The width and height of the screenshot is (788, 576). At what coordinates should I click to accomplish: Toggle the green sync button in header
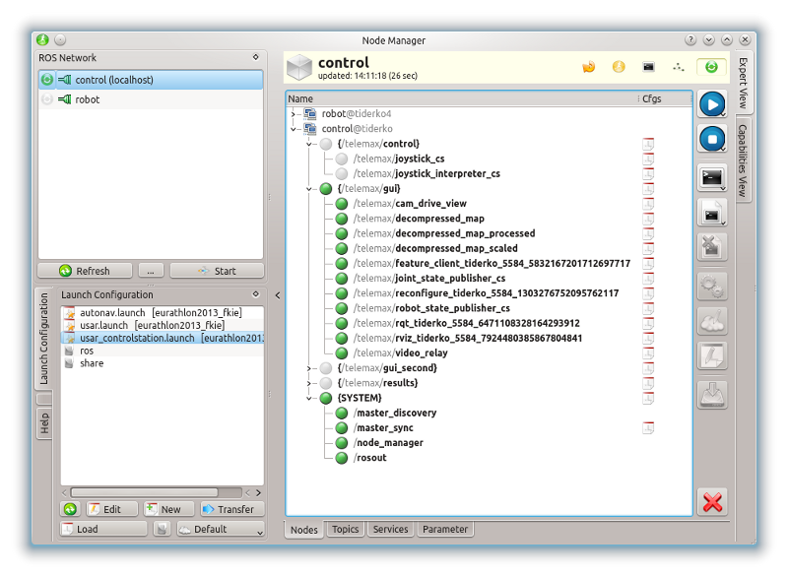pyautogui.click(x=709, y=67)
